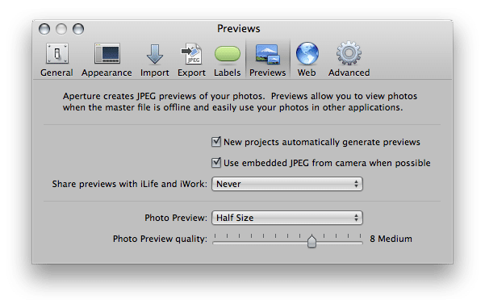
Task: Select the Export JPEG icon
Action: (x=191, y=54)
